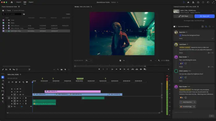Screen dimensions: 216x121
Task: Expand moodboard.jpg attachment options arrow
Action: coord(194,106)
